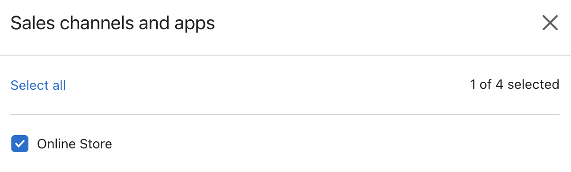The image size is (571, 172).
Task: Click the Select all link
Action: point(38,85)
